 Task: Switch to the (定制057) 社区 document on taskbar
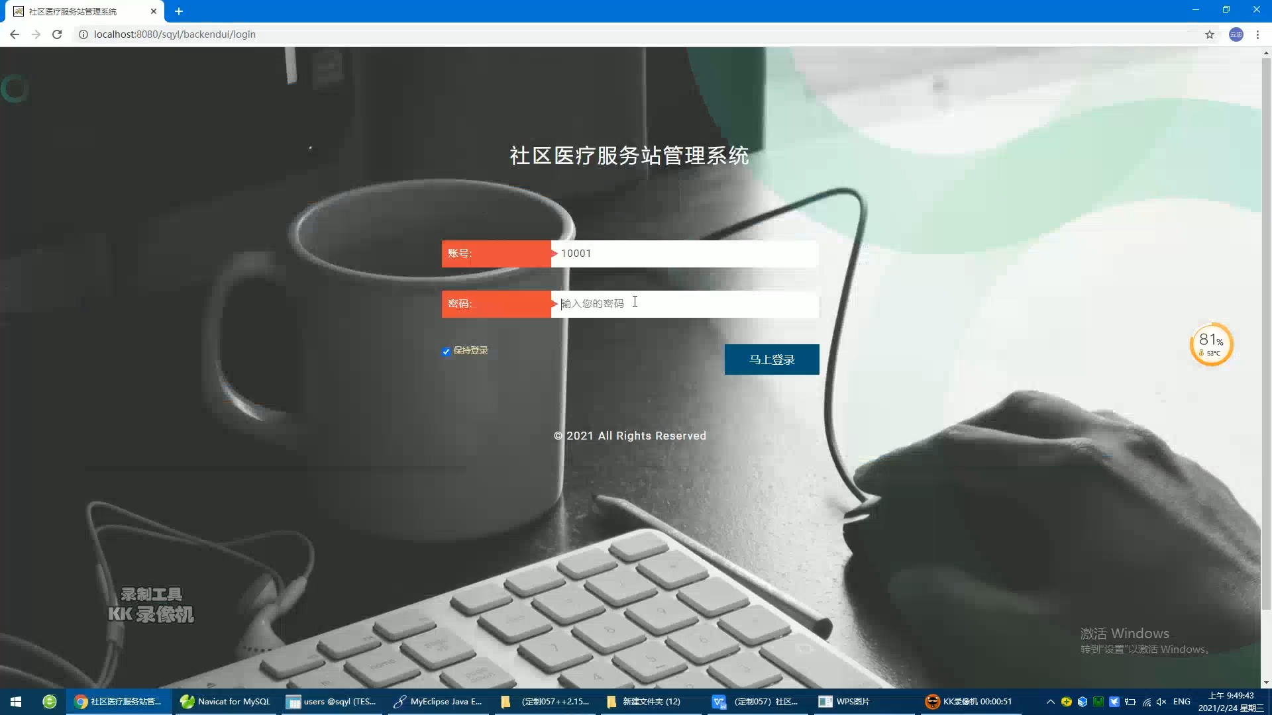(757, 702)
